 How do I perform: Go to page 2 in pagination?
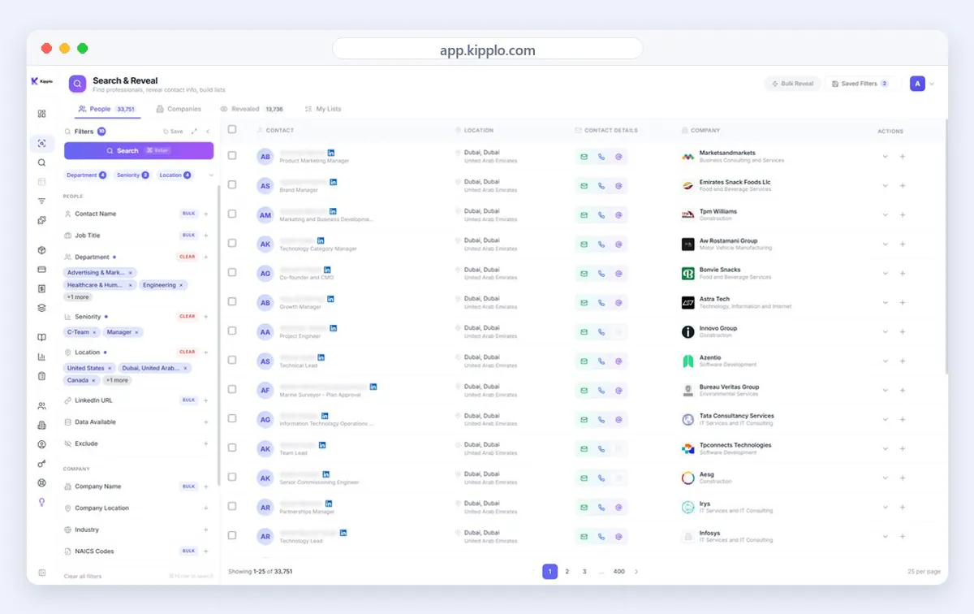coord(567,572)
